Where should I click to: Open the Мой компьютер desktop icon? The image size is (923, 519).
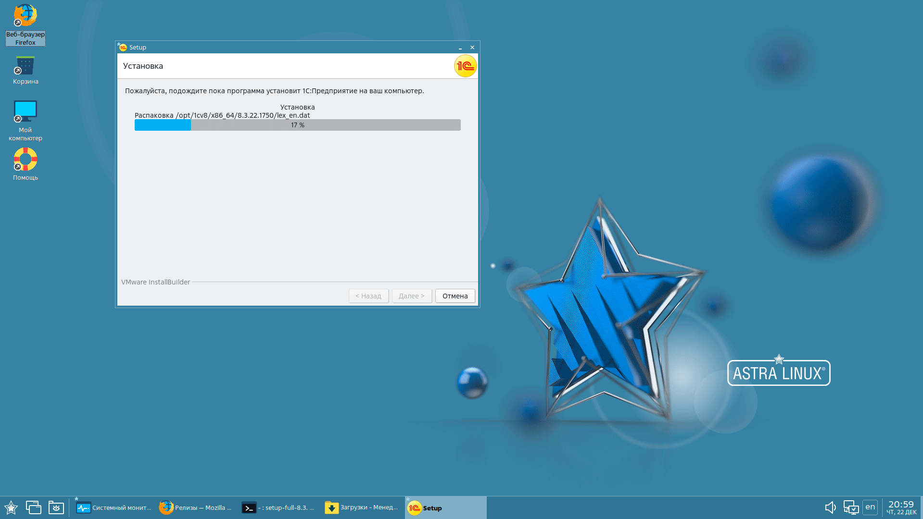click(x=25, y=121)
